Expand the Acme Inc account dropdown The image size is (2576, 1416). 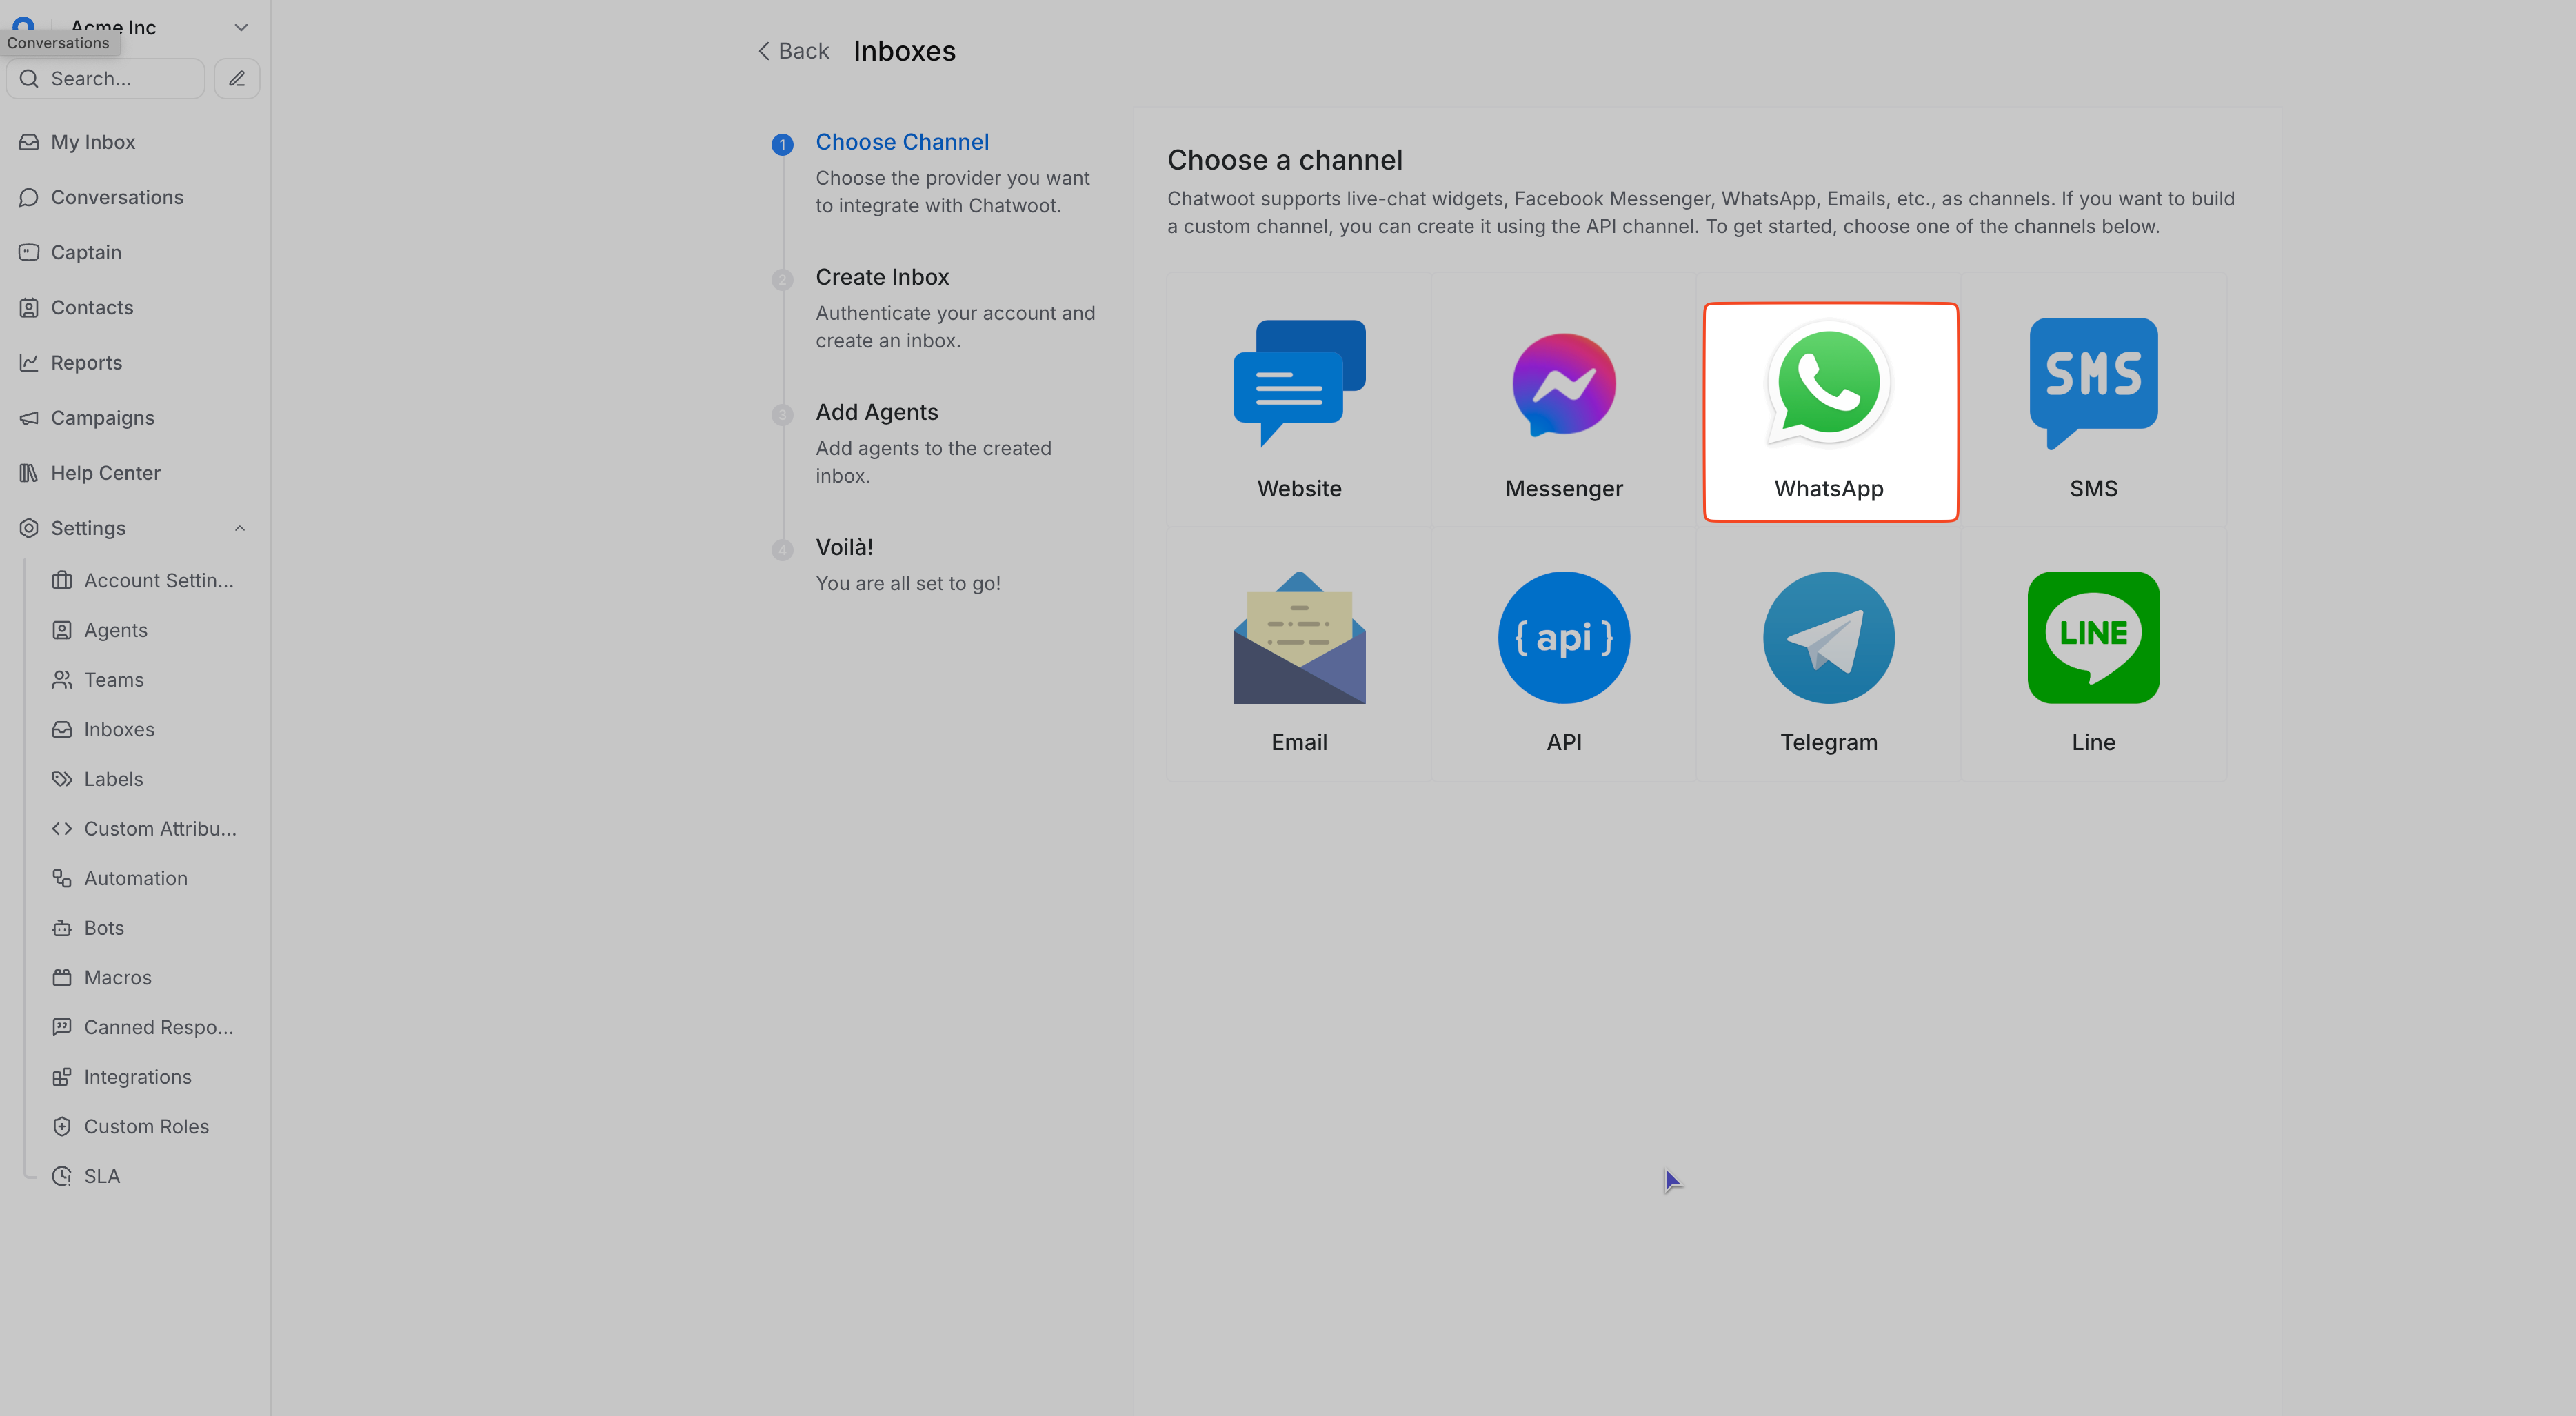pyautogui.click(x=241, y=27)
